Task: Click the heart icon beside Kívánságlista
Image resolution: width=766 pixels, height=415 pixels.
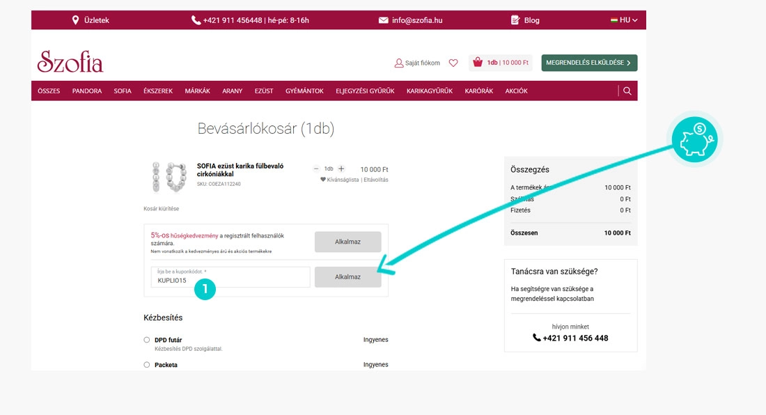Action: click(x=323, y=180)
